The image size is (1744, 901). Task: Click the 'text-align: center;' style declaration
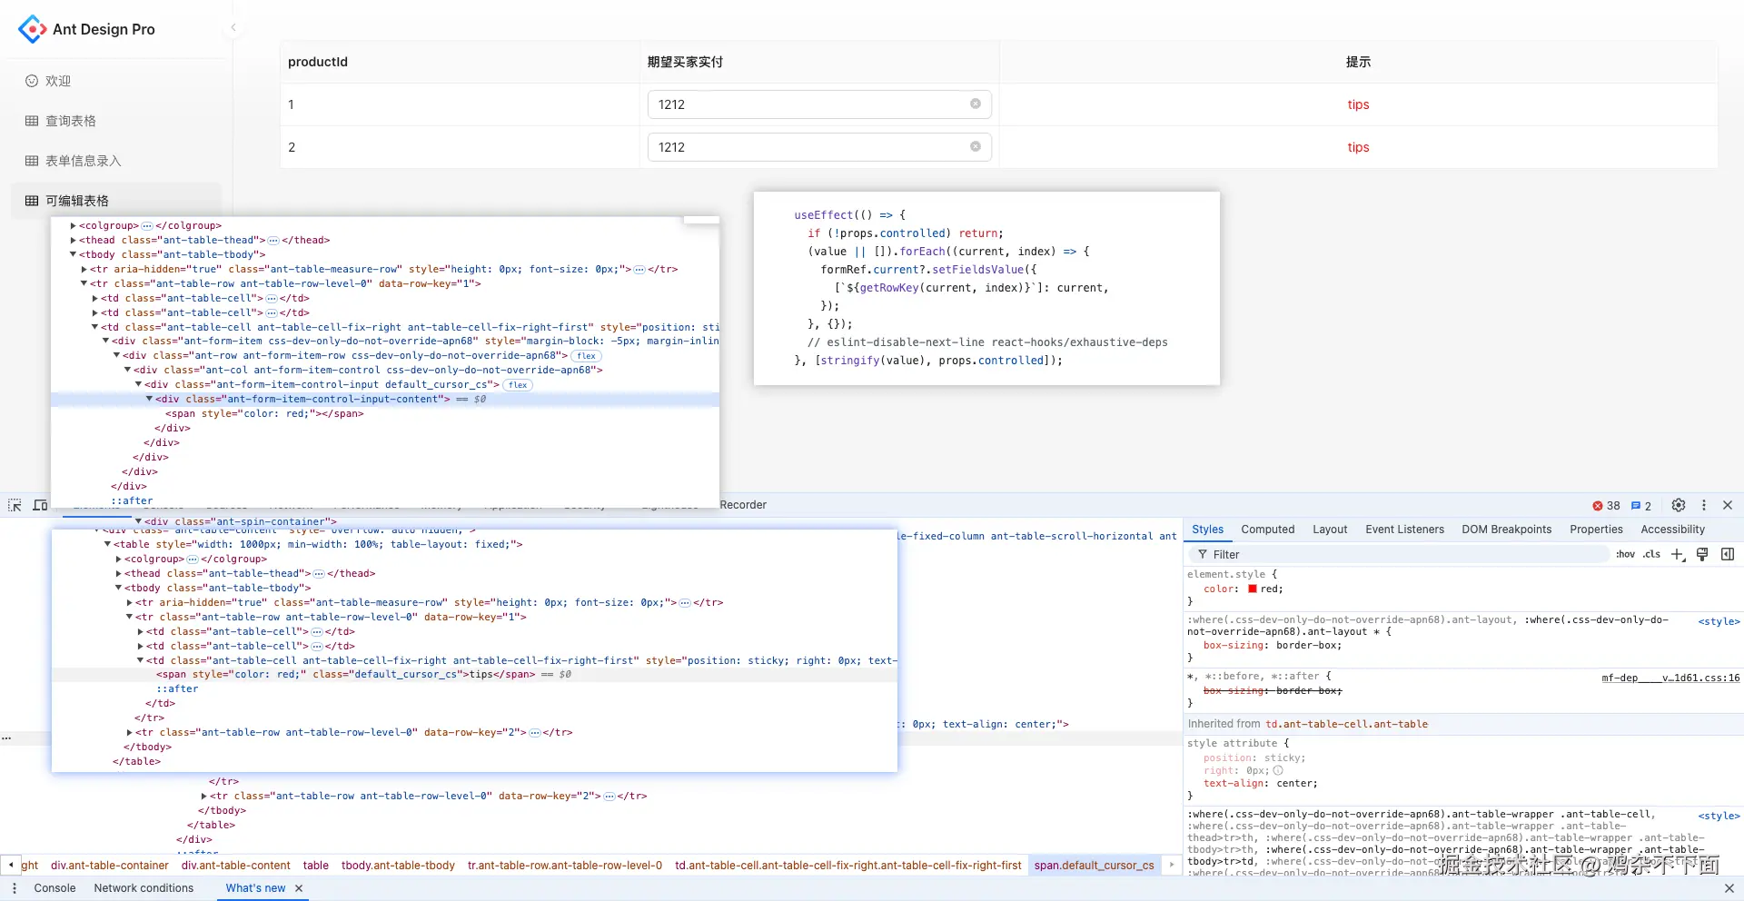click(1260, 783)
